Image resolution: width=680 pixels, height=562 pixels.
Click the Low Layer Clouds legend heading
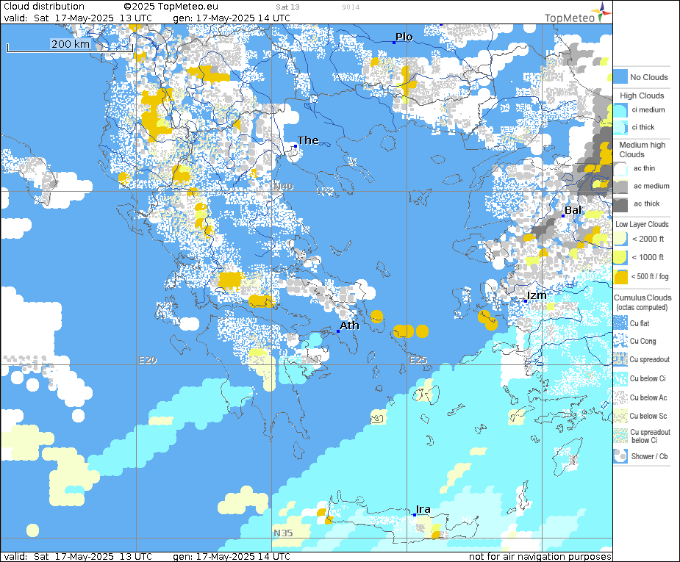click(x=642, y=225)
